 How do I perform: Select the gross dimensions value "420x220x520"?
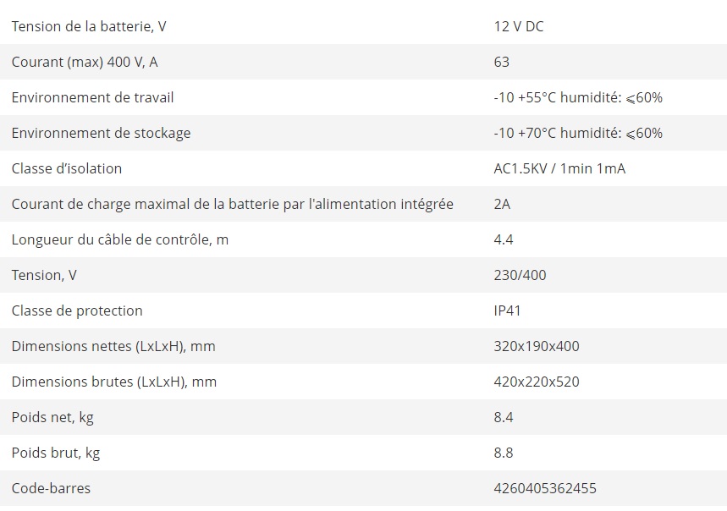[536, 382]
